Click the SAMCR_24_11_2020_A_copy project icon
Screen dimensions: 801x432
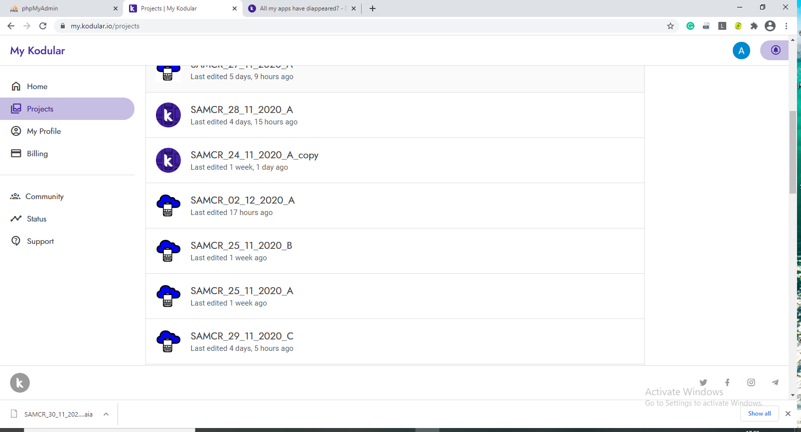168,160
